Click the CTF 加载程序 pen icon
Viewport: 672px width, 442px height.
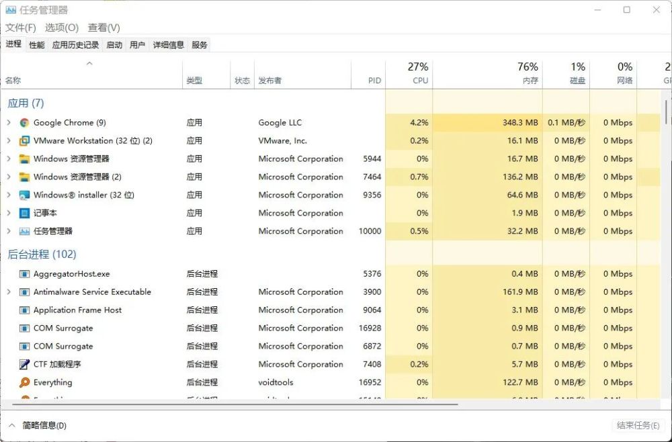pyautogui.click(x=24, y=365)
